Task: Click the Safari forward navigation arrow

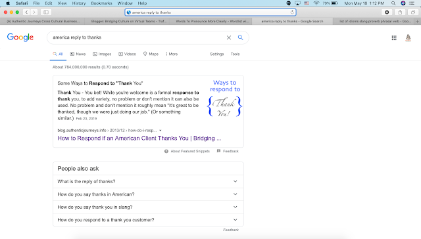Action: [34, 12]
